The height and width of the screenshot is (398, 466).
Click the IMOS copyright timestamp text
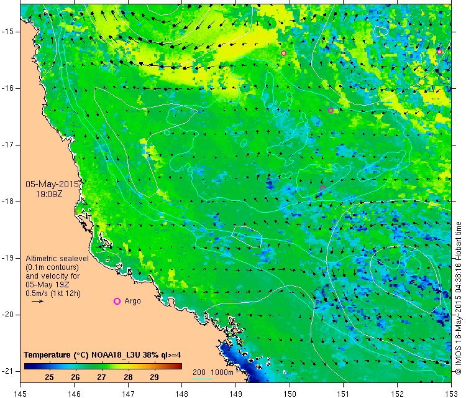(459, 298)
